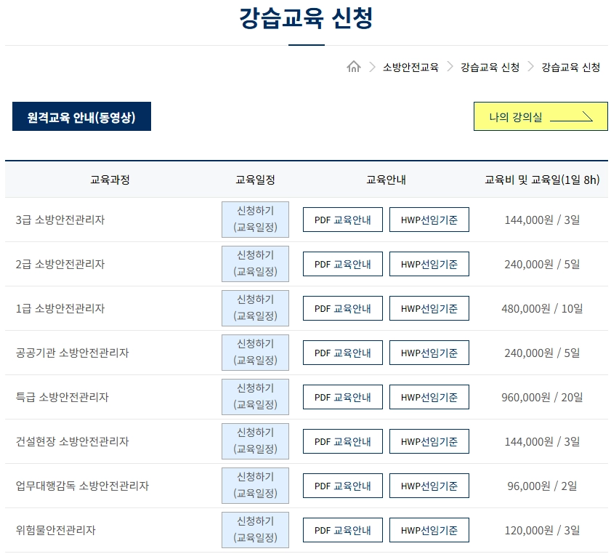Download HWP선임기준 for 1급 소방안전관리자
611x554 pixels.
click(x=429, y=308)
